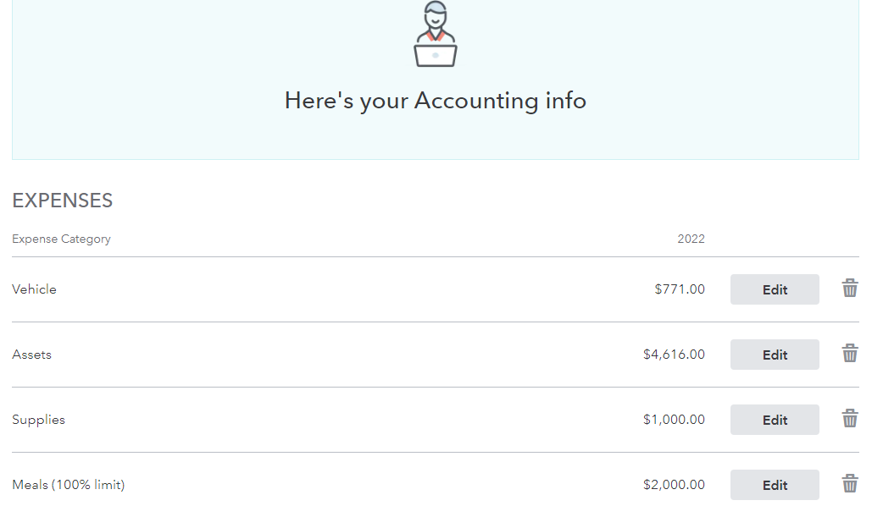Click the $2,000.00 Meals amount
Screen dimensions: 872x528
[674, 485]
